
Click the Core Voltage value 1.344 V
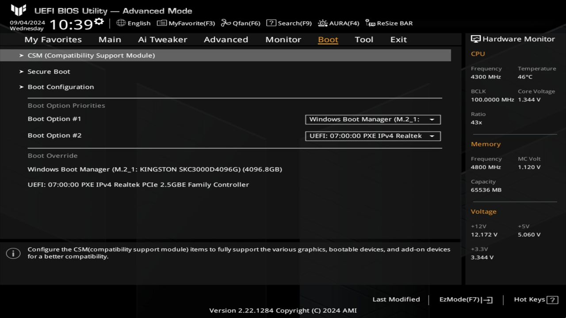tap(529, 100)
